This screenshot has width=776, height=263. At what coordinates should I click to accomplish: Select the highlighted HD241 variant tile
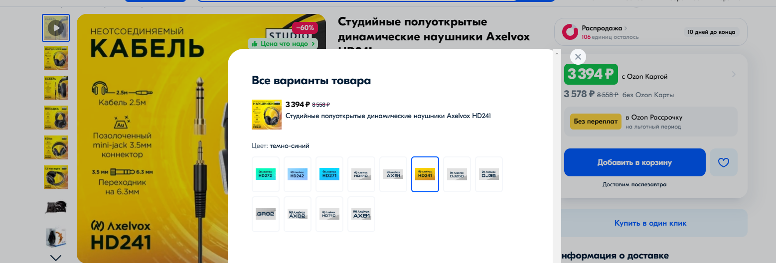425,174
